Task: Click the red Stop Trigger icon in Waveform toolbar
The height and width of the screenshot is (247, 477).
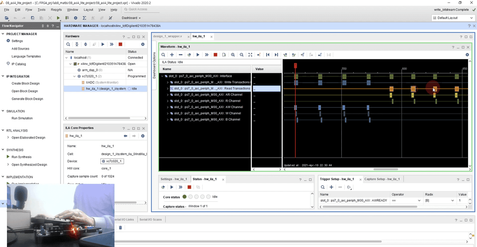Action: pyautogui.click(x=215, y=55)
